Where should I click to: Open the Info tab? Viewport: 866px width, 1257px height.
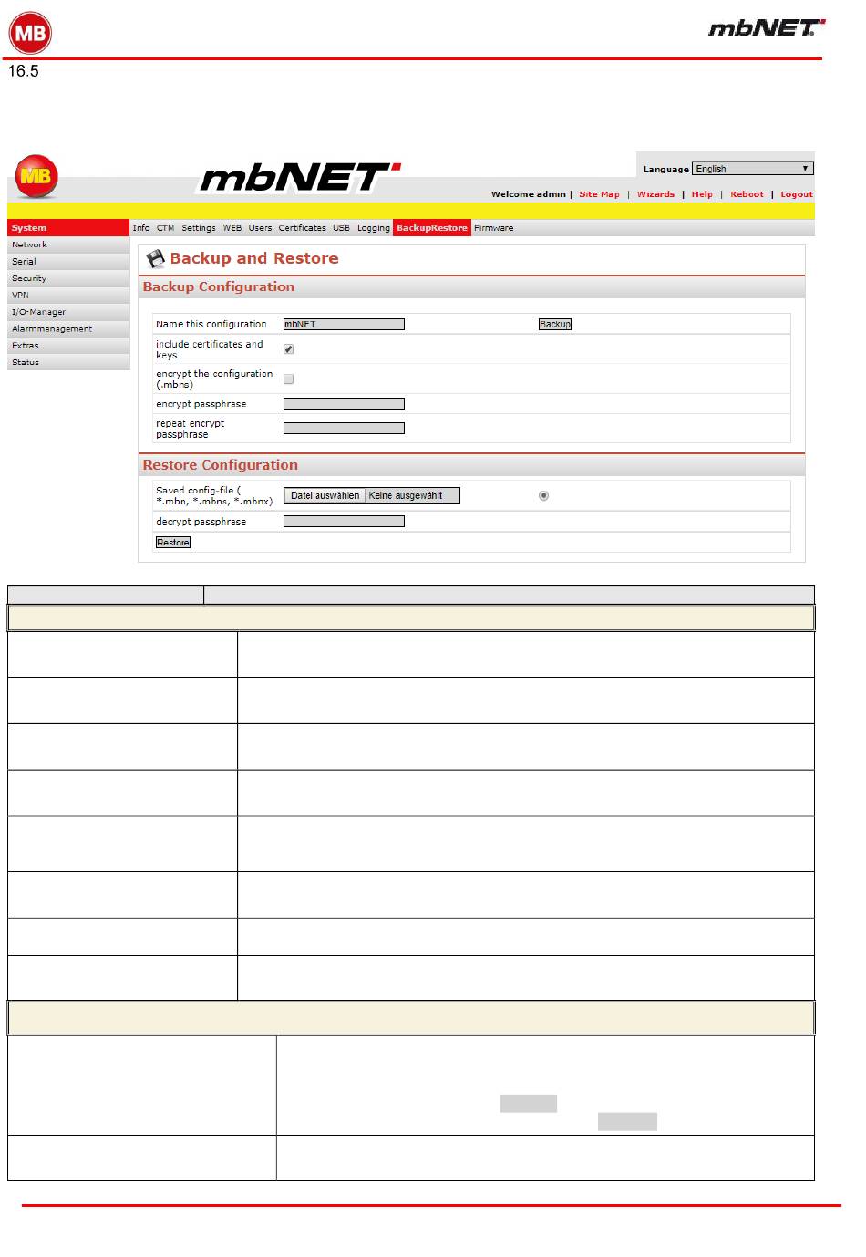(x=141, y=228)
